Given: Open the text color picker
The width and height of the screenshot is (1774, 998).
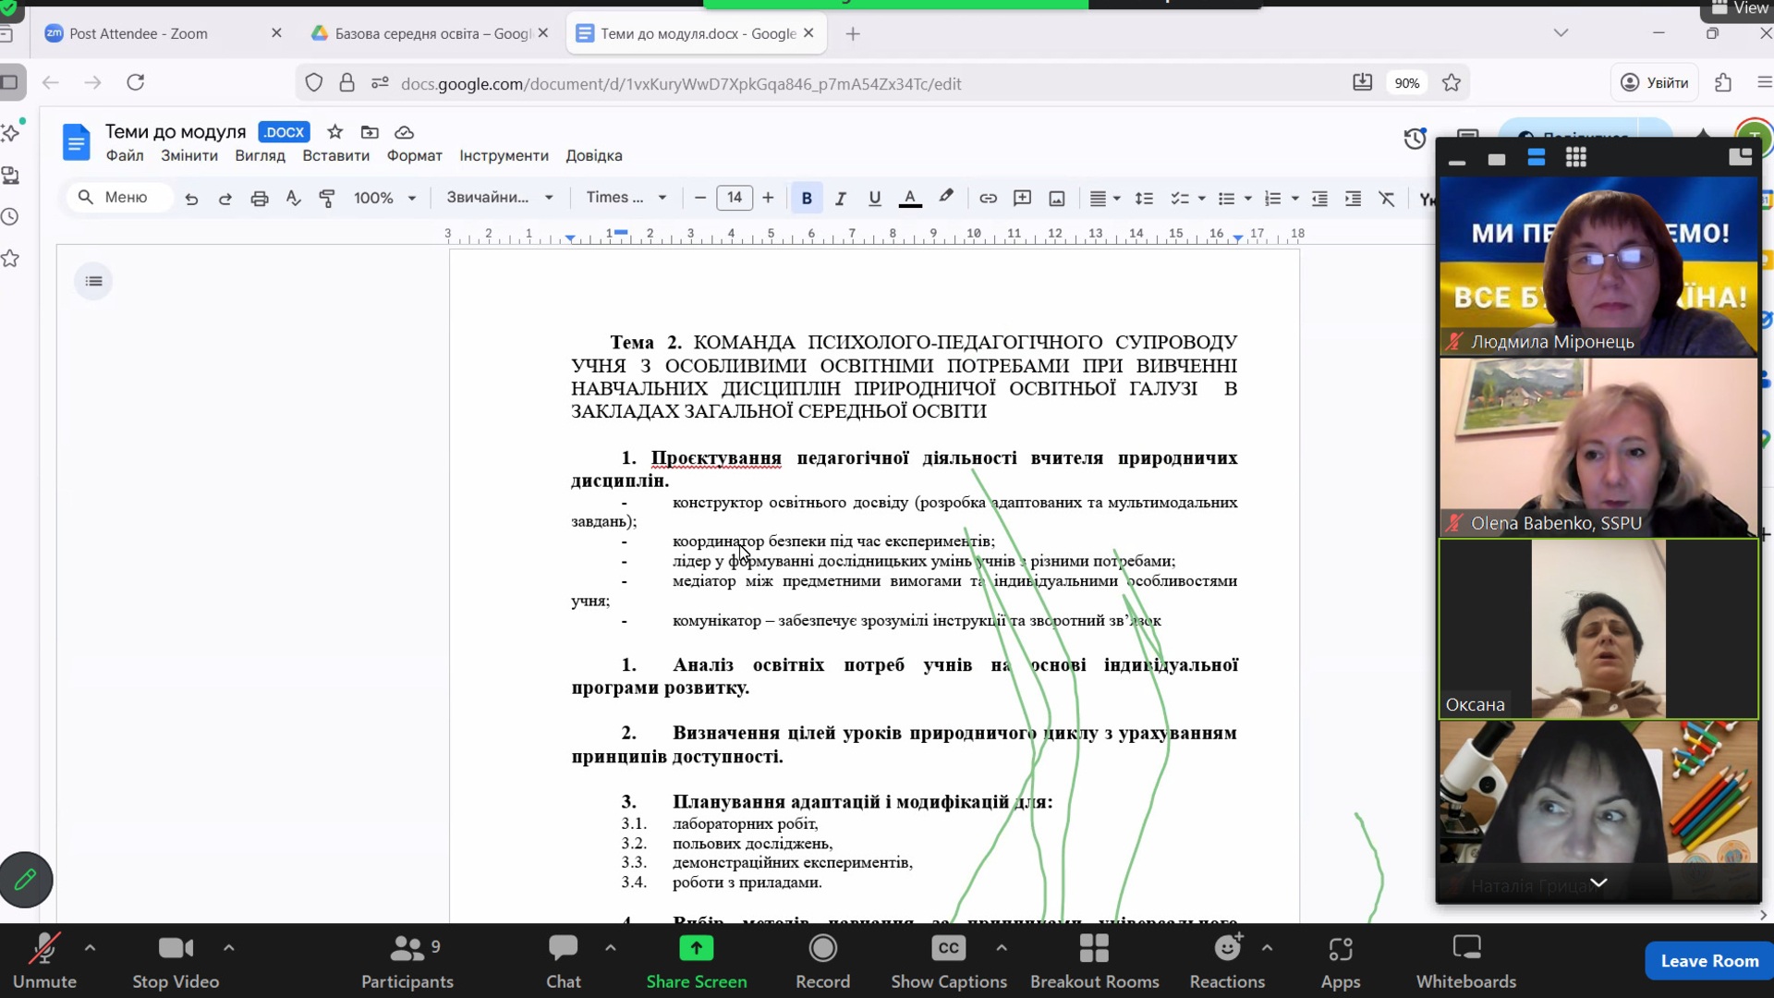Looking at the screenshot, I should click(910, 198).
